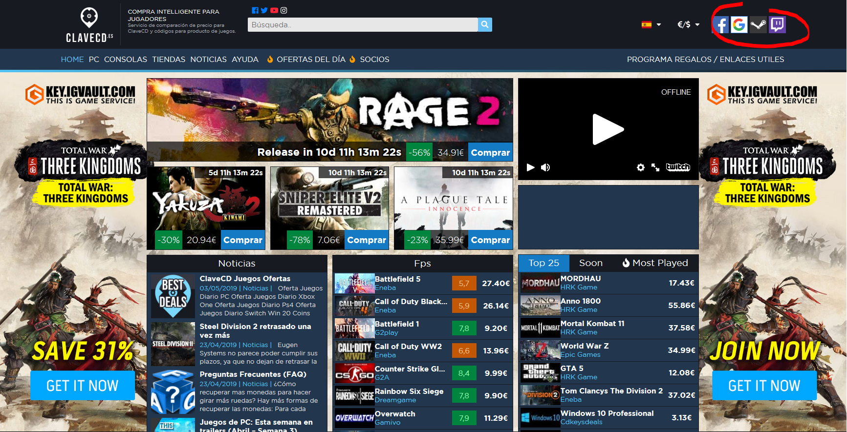This screenshot has height=432, width=847.
Task: Click the search magnifier button
Action: [x=484, y=24]
